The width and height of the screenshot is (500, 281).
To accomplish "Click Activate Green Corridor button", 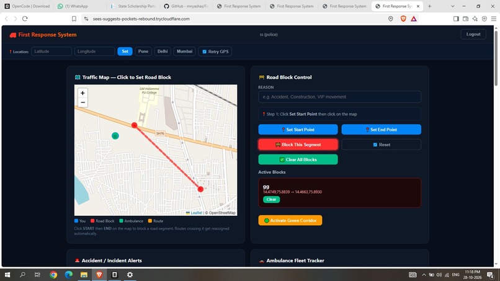I will click(290, 220).
